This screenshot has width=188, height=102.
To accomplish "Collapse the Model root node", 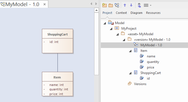I will [105, 23].
